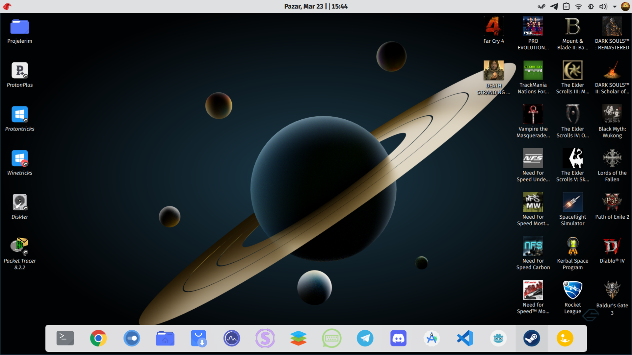This screenshot has width=632, height=355.
Task: Launch Discord from the dock
Action: point(398,338)
